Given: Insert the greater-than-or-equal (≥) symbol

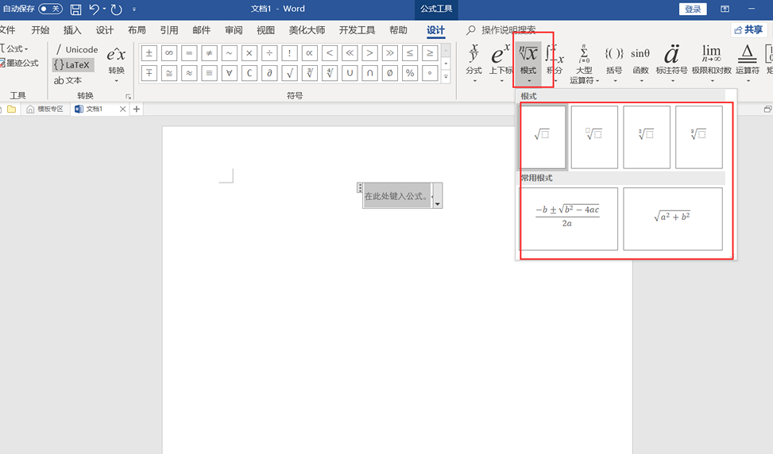Looking at the screenshot, I should (x=430, y=52).
